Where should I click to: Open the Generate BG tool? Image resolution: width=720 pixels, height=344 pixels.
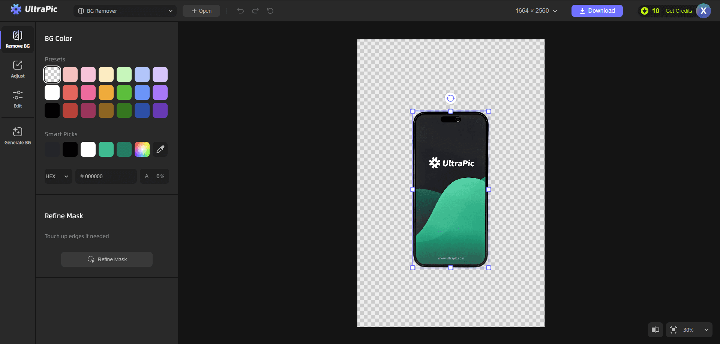18,136
